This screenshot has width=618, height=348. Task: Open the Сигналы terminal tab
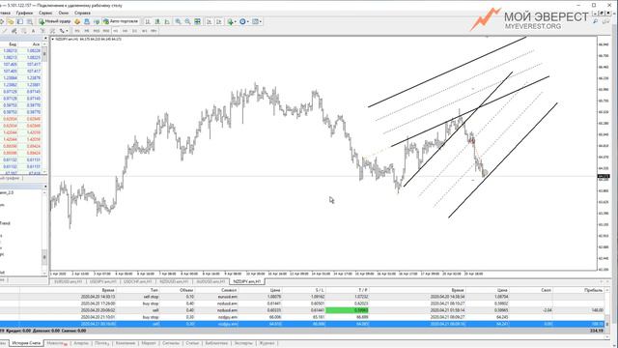[171, 343]
